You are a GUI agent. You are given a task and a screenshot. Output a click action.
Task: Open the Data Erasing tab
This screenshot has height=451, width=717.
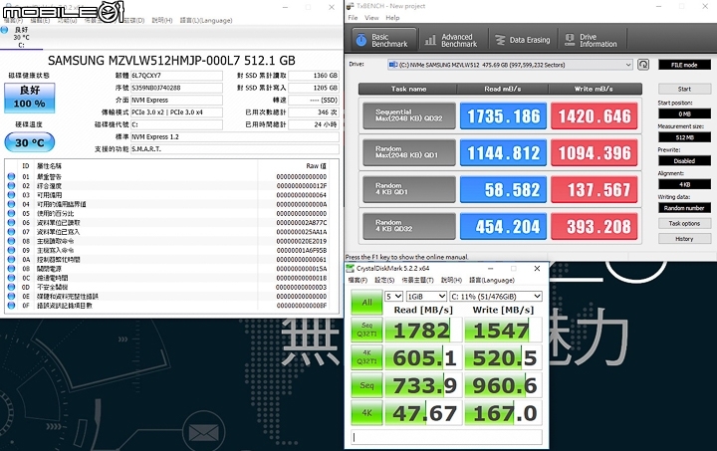coord(523,40)
